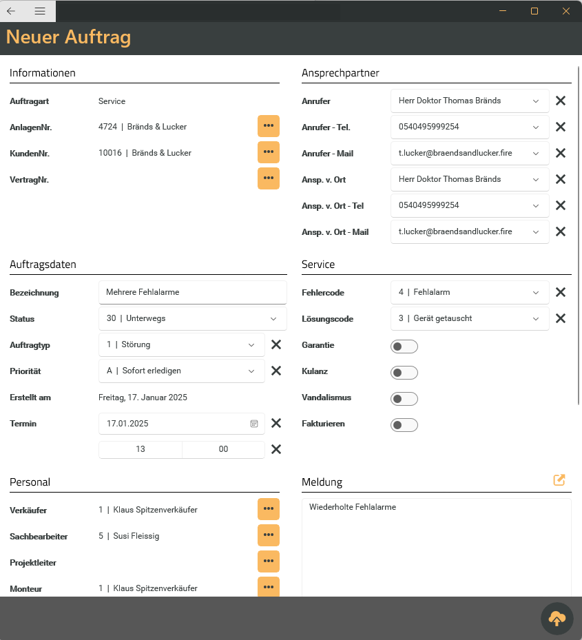Open calendar picker in Termin field
The image size is (582, 640).
pyautogui.click(x=254, y=424)
